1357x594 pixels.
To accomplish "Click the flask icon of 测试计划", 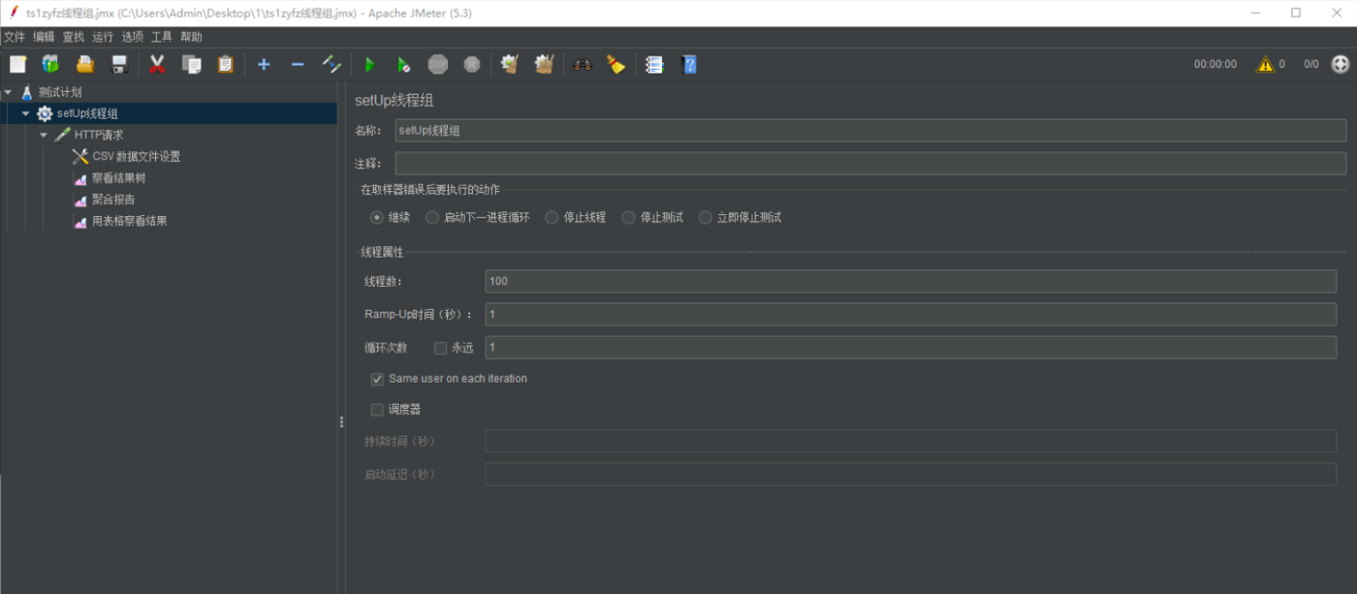I will click(27, 92).
